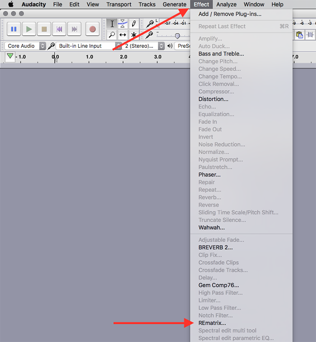Click the recording level meter scale
316x342 pixels.
pos(175,24)
